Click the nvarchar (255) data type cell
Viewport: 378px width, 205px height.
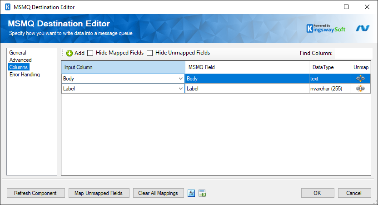(329, 89)
